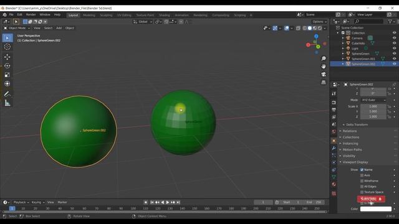Select SphereGreen in the outliner

coord(360,54)
